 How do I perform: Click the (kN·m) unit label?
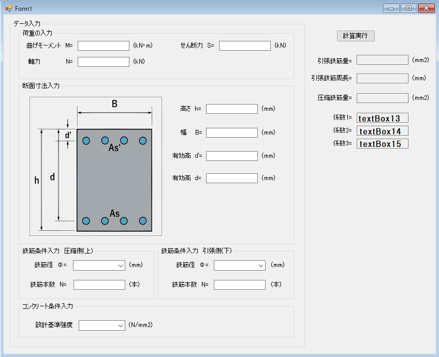(143, 46)
